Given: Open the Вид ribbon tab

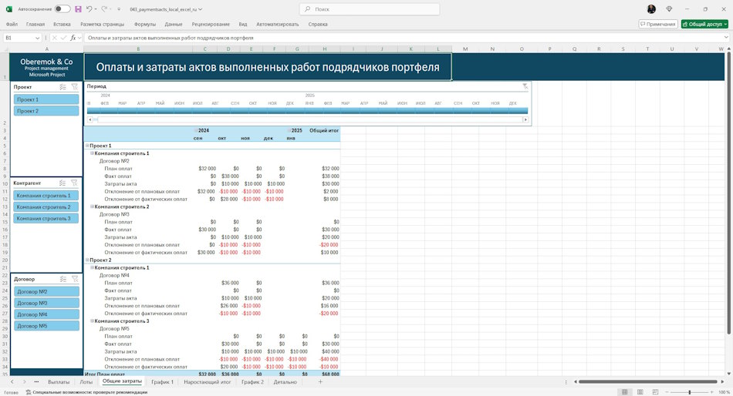Looking at the screenshot, I should (243, 25).
